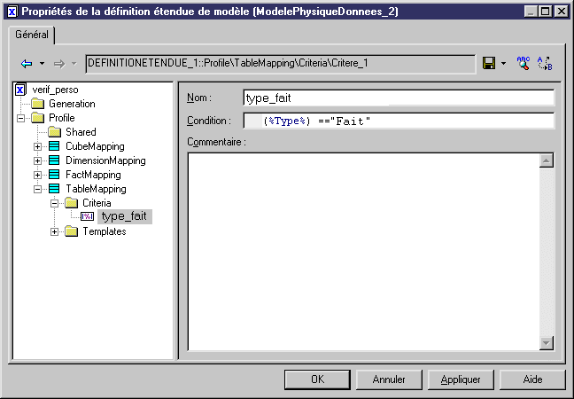Select the DimensionMapping tree label
The height and width of the screenshot is (399, 574).
(105, 160)
